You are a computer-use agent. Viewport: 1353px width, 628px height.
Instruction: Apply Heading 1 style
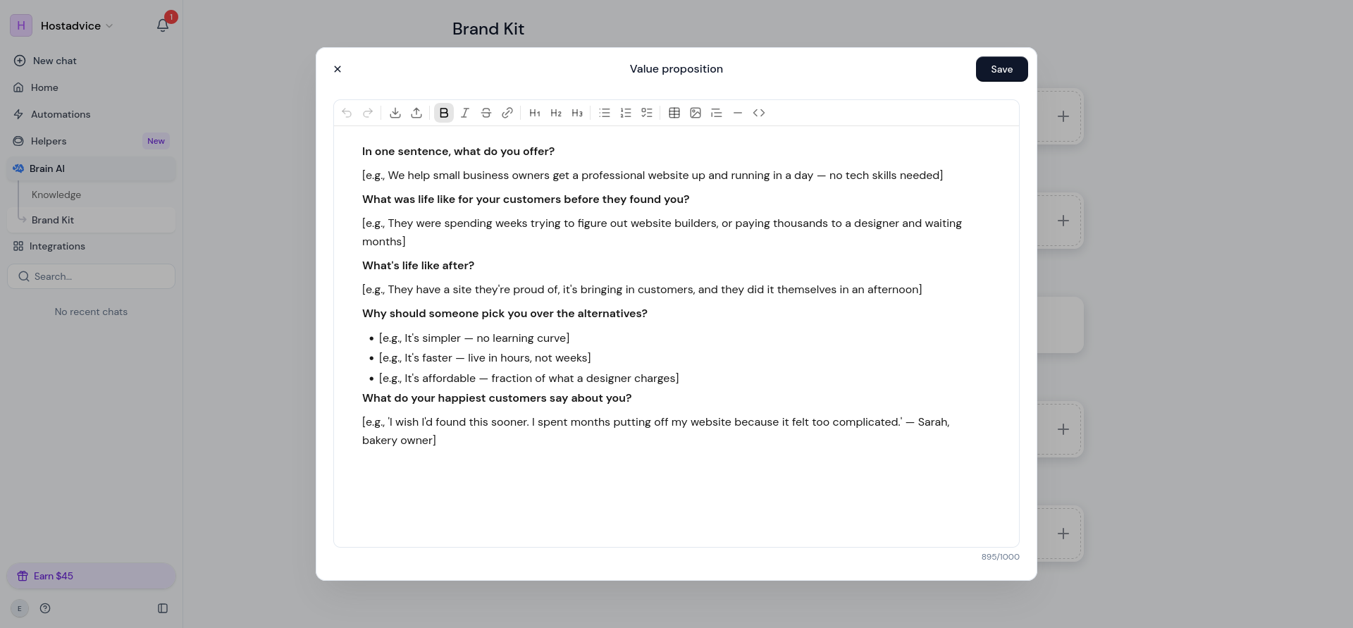point(535,113)
